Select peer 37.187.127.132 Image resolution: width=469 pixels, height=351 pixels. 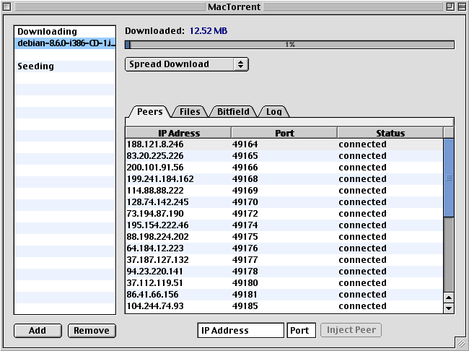(x=284, y=260)
